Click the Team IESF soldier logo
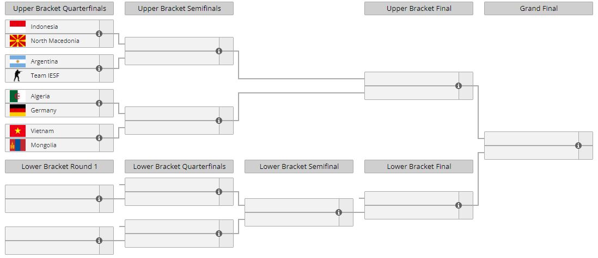Image resolution: width=598 pixels, height=258 pixels. click(x=17, y=75)
